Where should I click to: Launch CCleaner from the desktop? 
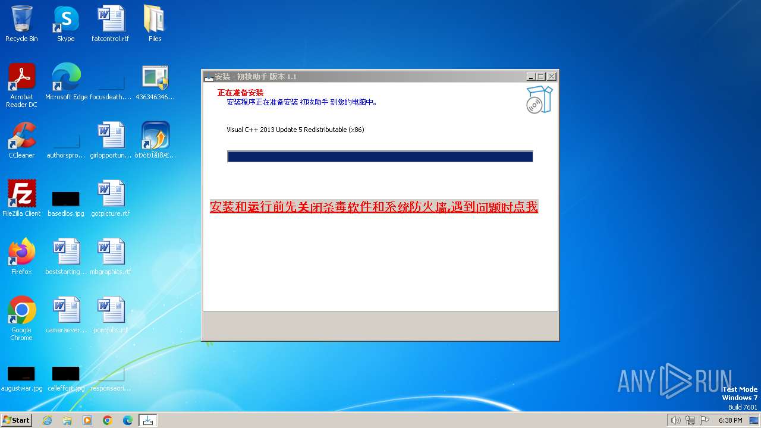tap(21, 140)
